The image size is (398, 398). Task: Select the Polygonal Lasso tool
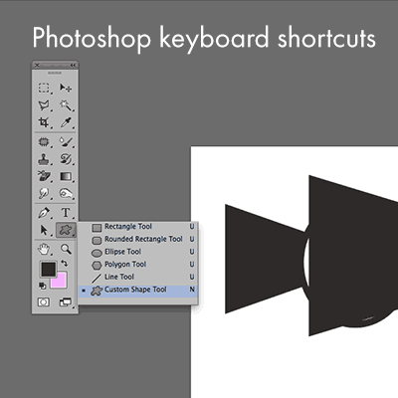point(44,105)
